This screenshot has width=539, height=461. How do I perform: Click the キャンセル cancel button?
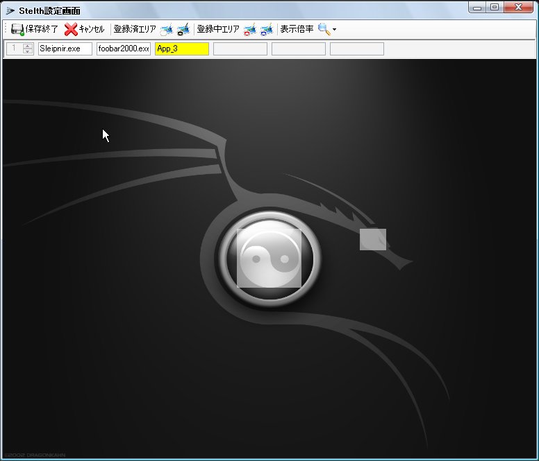pos(84,29)
